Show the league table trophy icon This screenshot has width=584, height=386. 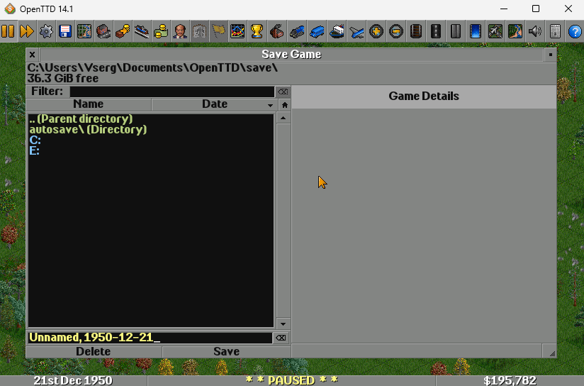[257, 31]
